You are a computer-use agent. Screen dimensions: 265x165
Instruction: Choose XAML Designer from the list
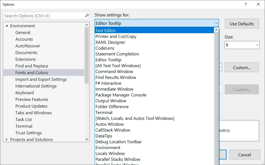click(154, 42)
